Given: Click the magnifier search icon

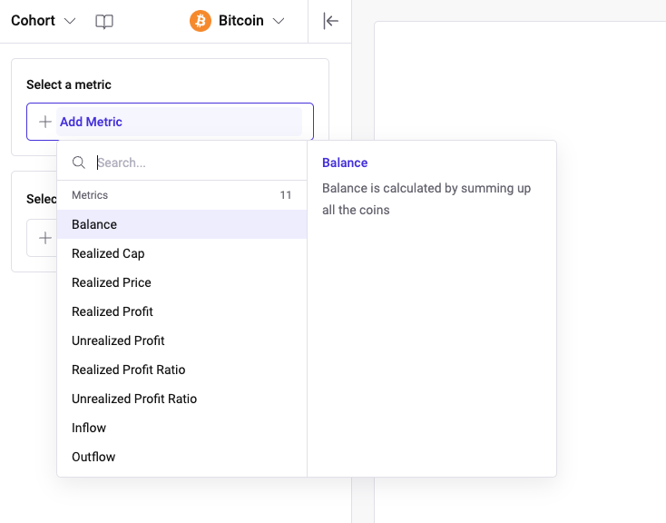Looking at the screenshot, I should pos(79,163).
